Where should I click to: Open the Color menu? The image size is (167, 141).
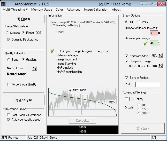[59, 10]
